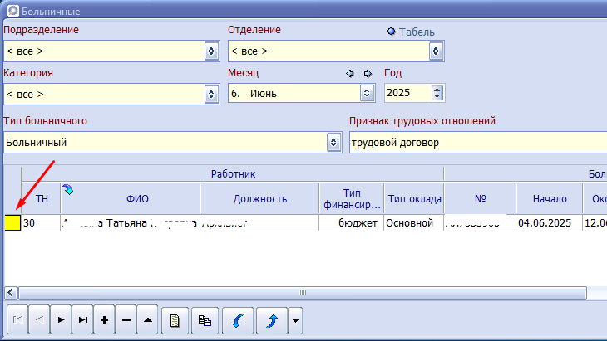Image resolution: width=607 pixels, height=341 pixels.
Task: Add new record with plus button
Action: coord(104,319)
